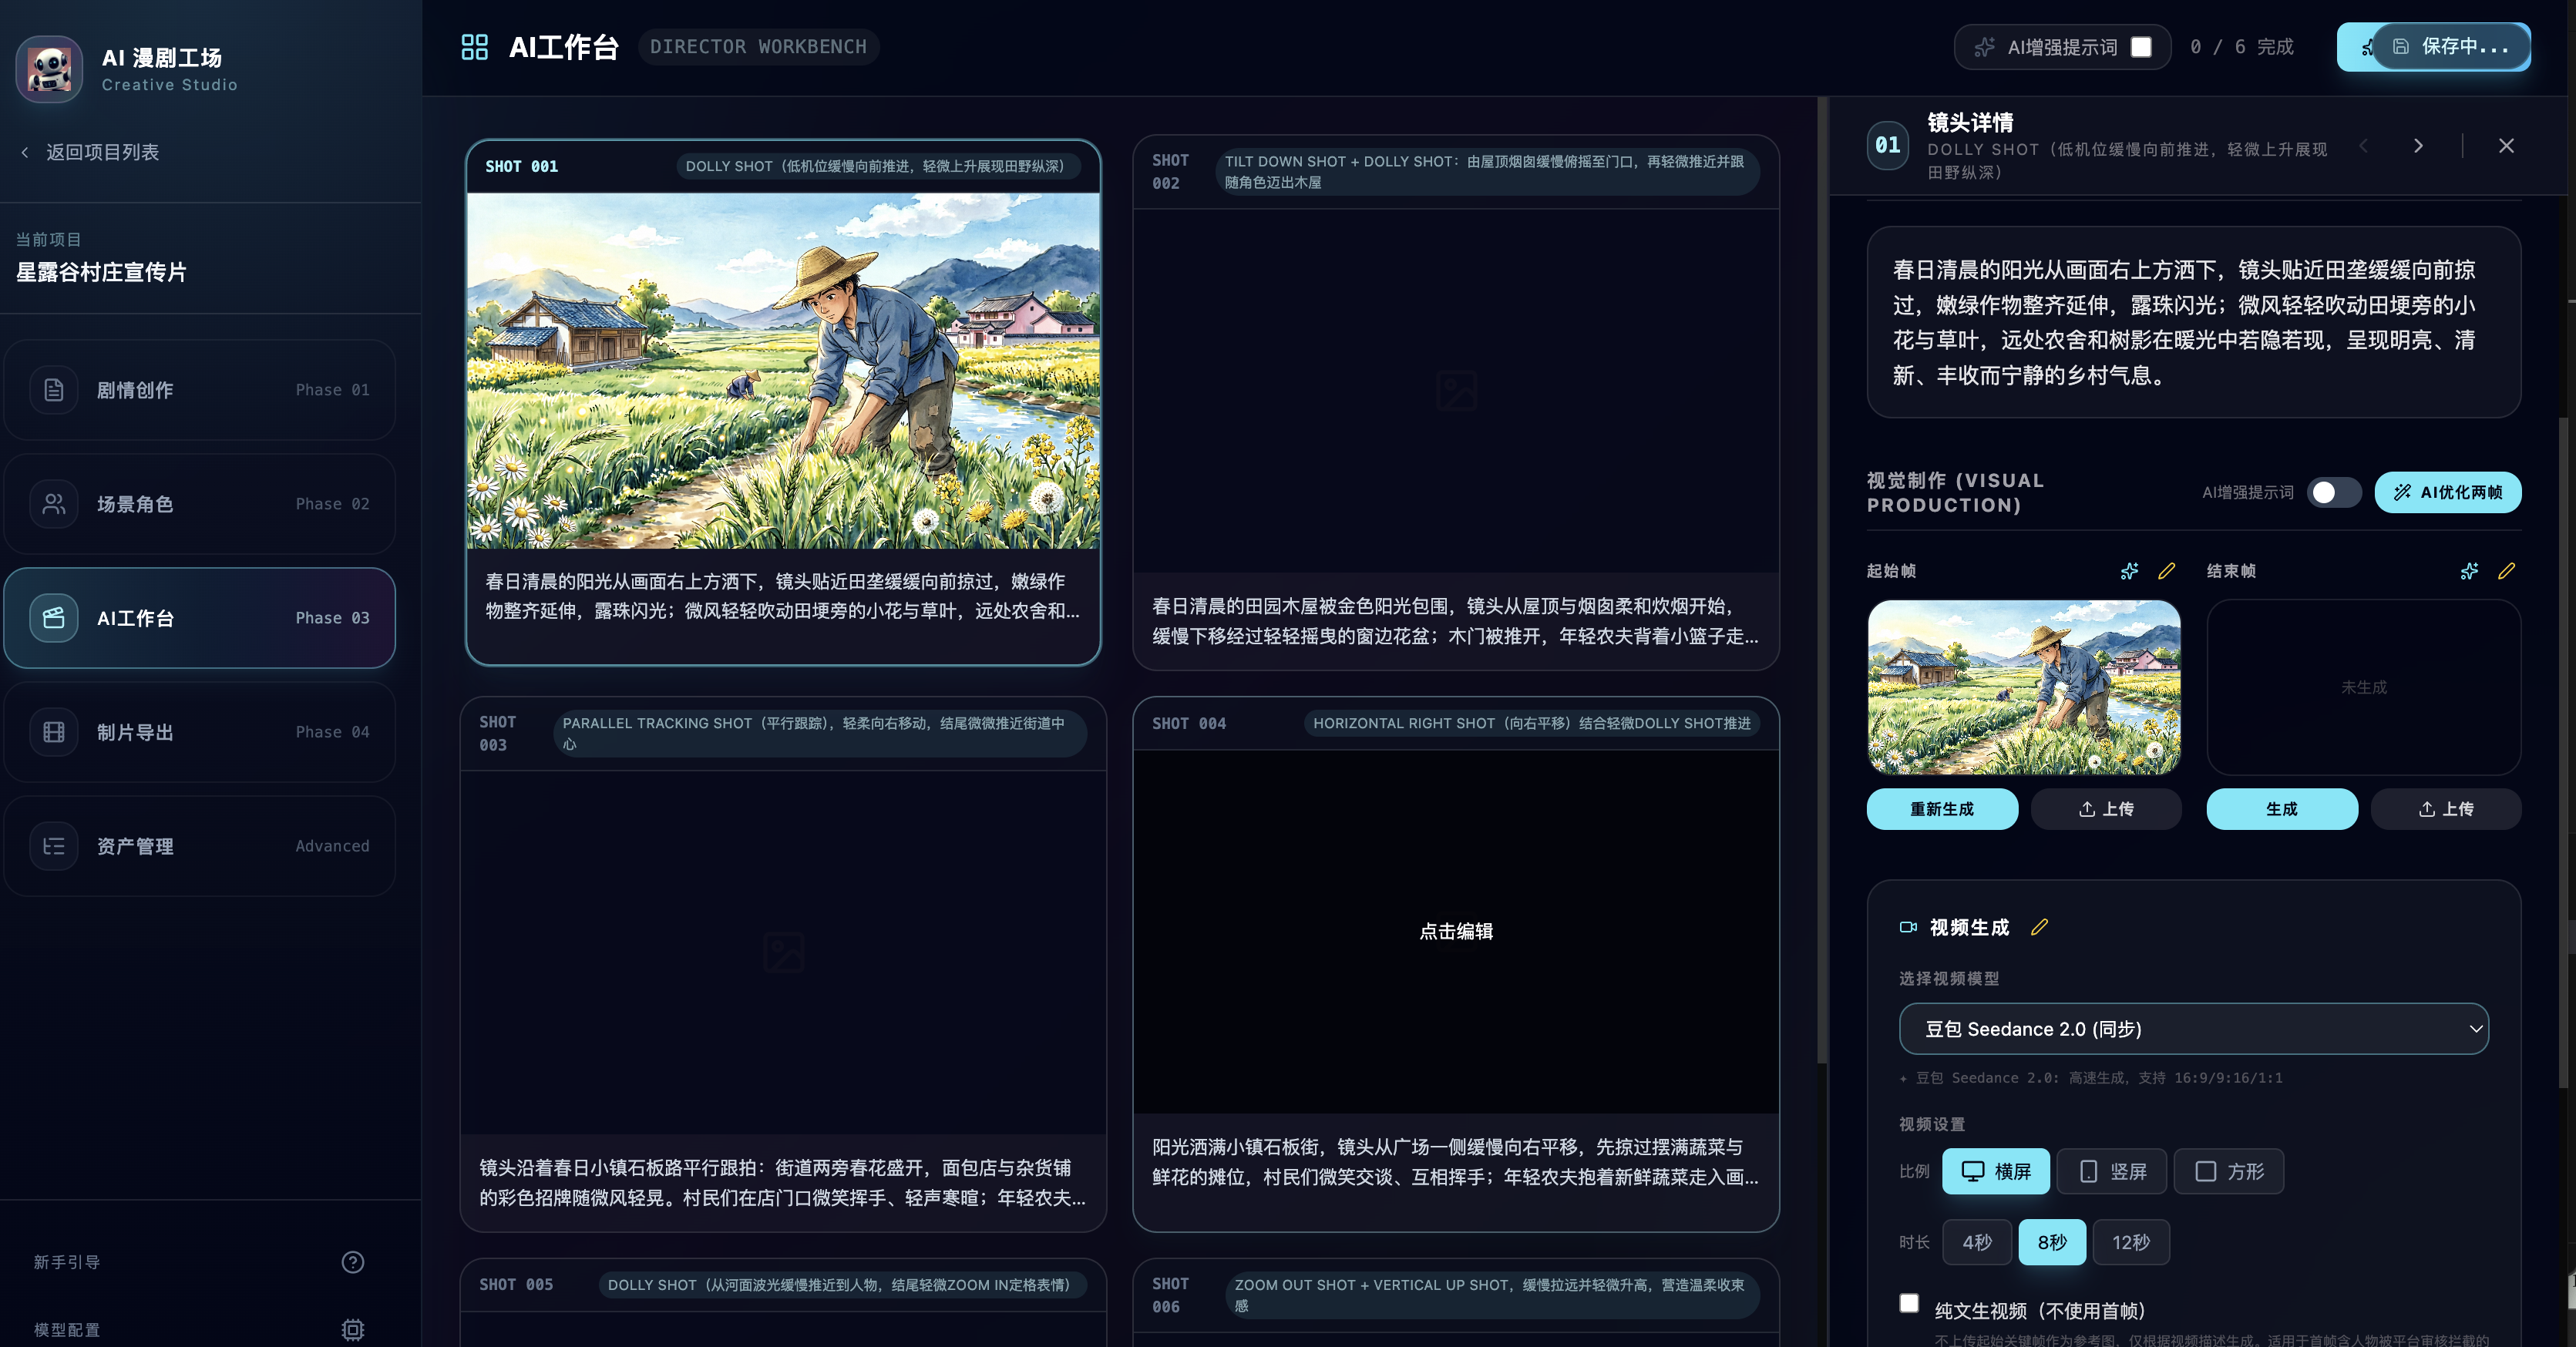Viewport: 2576px width, 1347px height.
Task: Tick the top bar AI增强提示词 checkbox
Action: point(2141,47)
